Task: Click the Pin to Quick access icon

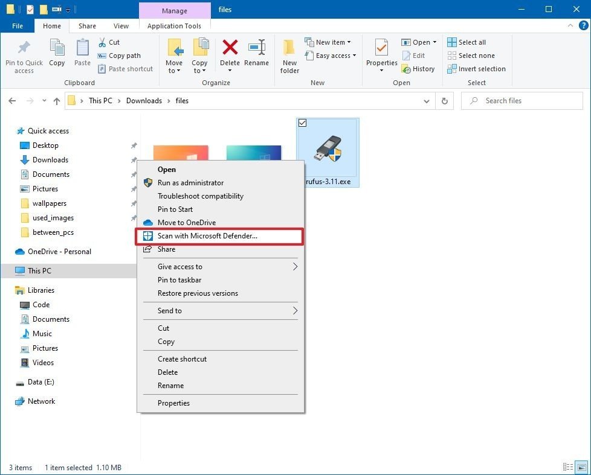Action: click(x=24, y=48)
